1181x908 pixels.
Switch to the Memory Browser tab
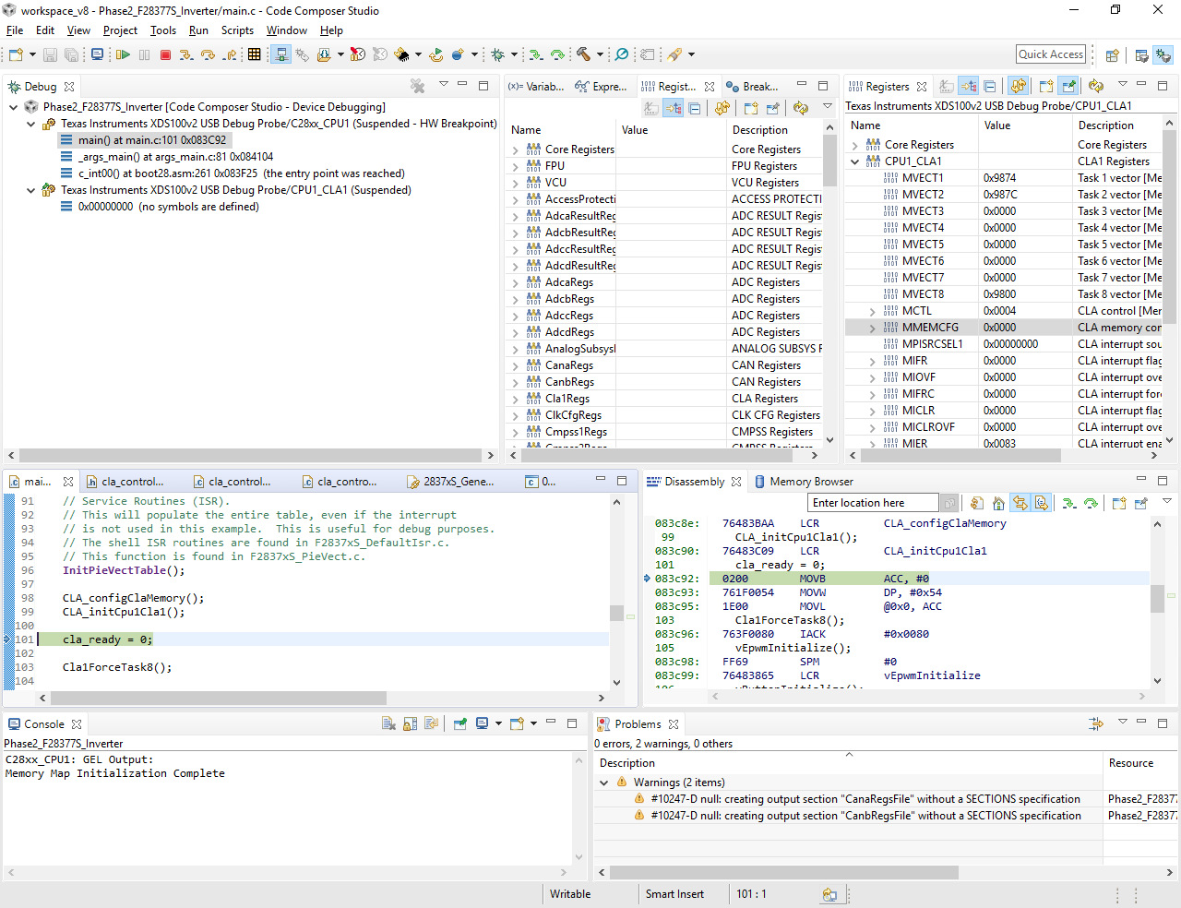point(810,482)
